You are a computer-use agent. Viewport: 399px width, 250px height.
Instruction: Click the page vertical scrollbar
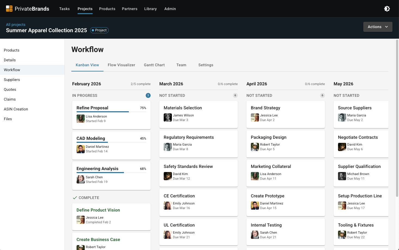(397, 117)
